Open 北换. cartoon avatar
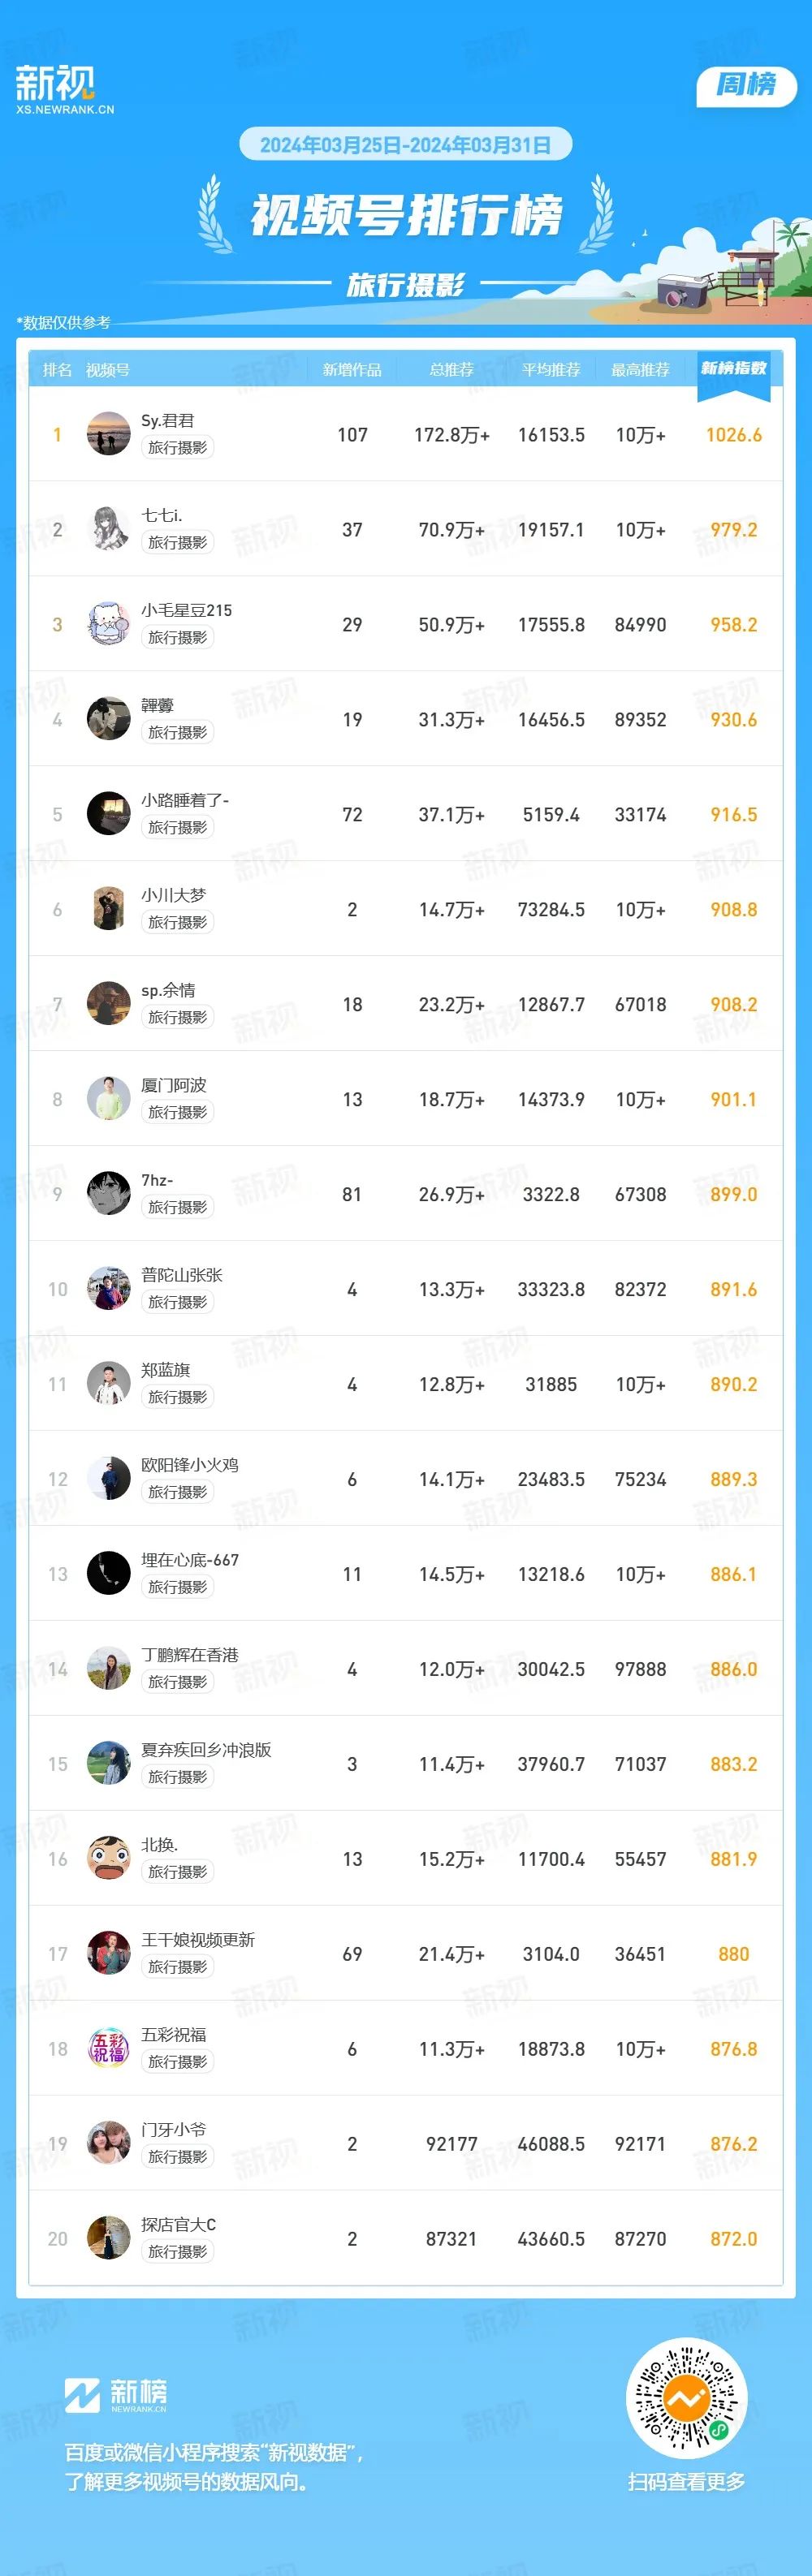The width and height of the screenshot is (812, 2576). [108, 1859]
